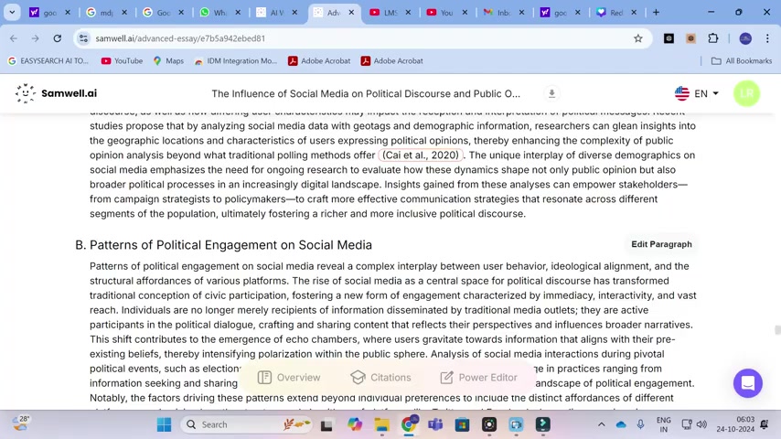Open EASYSEARCH AI TO bookmark
781x439 pixels.
[48, 60]
